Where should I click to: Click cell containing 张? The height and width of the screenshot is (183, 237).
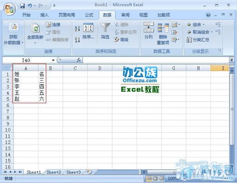(x=26, y=81)
